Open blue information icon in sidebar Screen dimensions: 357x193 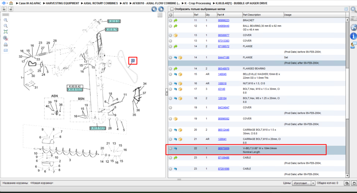pyautogui.click(x=353, y=36)
